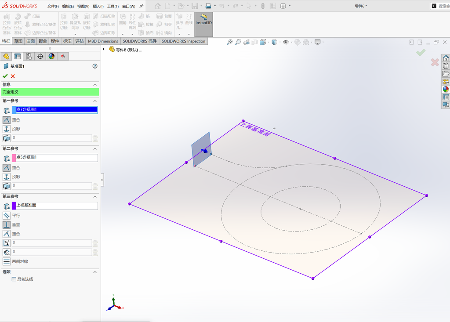Toggle 平行 constraint in 第三参考

coord(7,216)
